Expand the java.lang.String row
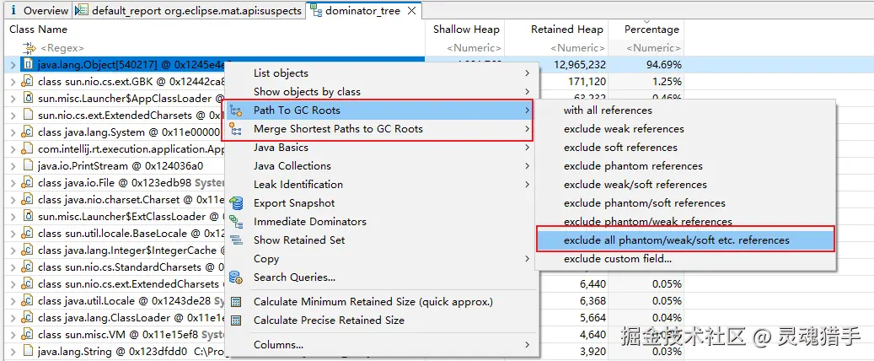 [x=13, y=352]
